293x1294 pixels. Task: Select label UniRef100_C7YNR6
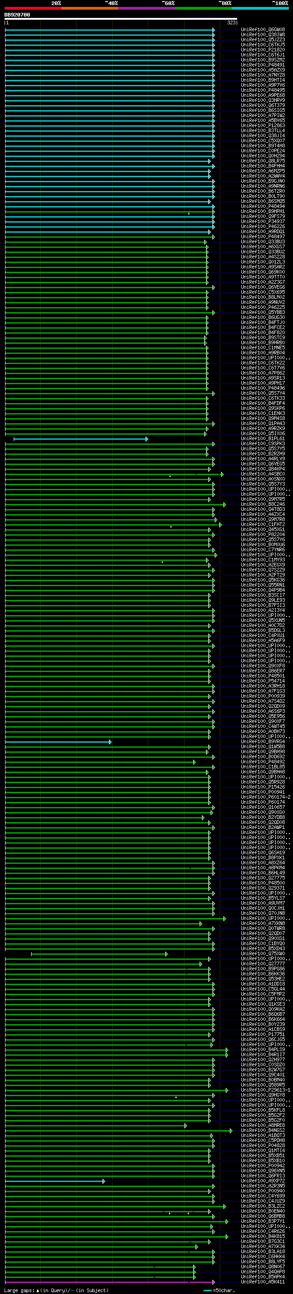[263, 550]
